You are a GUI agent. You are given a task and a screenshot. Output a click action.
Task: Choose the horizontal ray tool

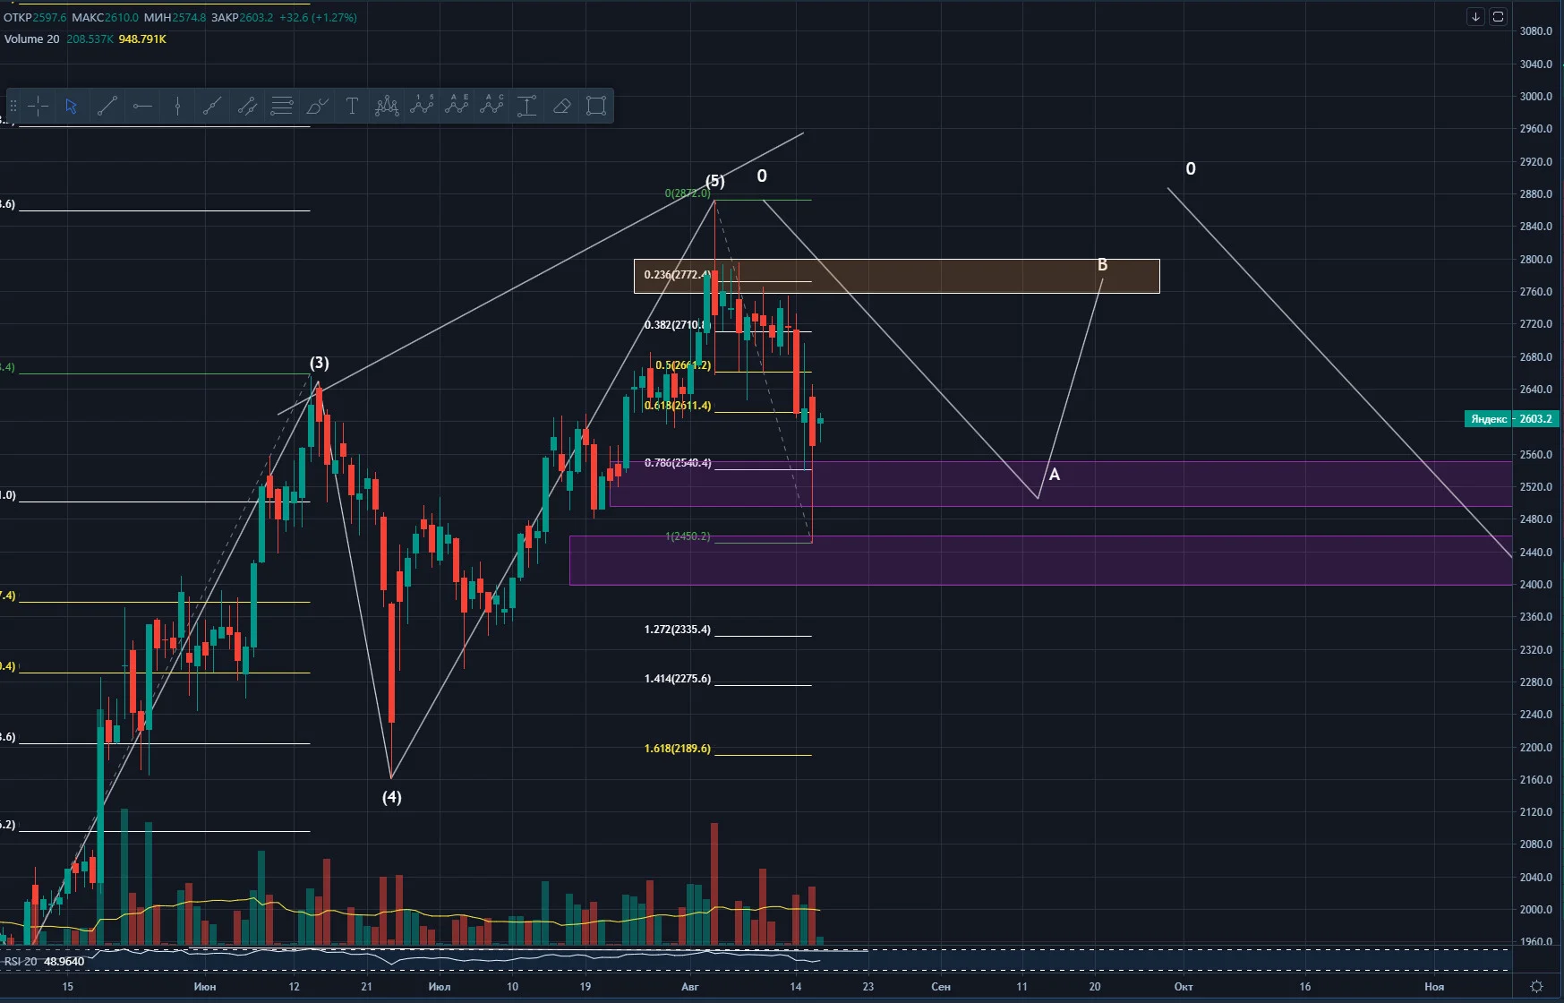click(x=142, y=107)
